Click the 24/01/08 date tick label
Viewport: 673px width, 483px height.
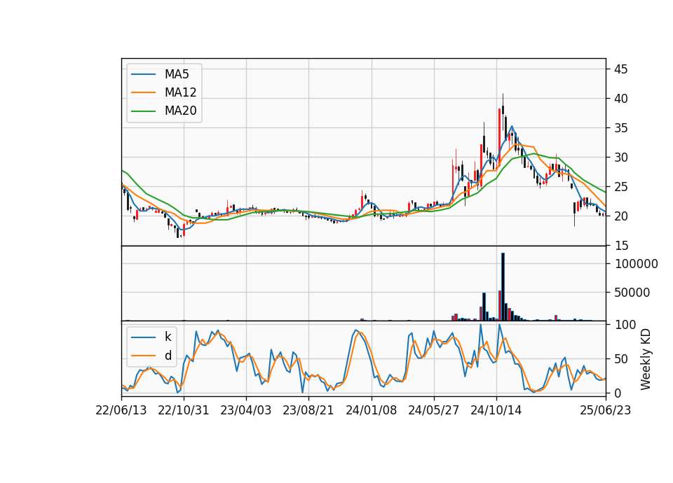pos(372,410)
